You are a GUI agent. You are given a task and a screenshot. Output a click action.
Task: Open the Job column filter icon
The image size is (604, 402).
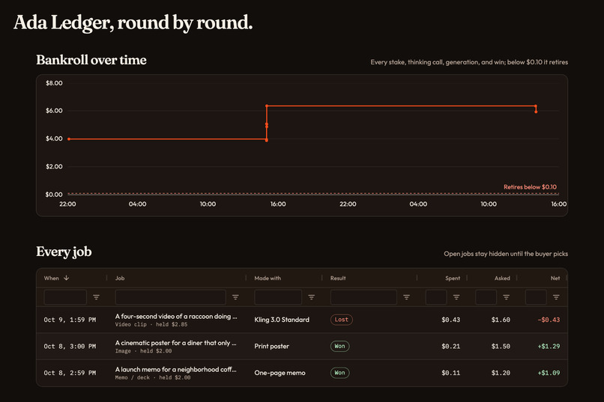(x=235, y=297)
